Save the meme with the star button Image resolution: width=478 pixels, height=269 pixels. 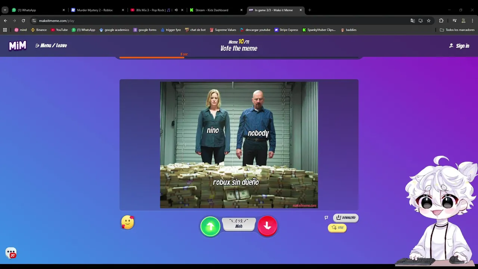[337, 228]
